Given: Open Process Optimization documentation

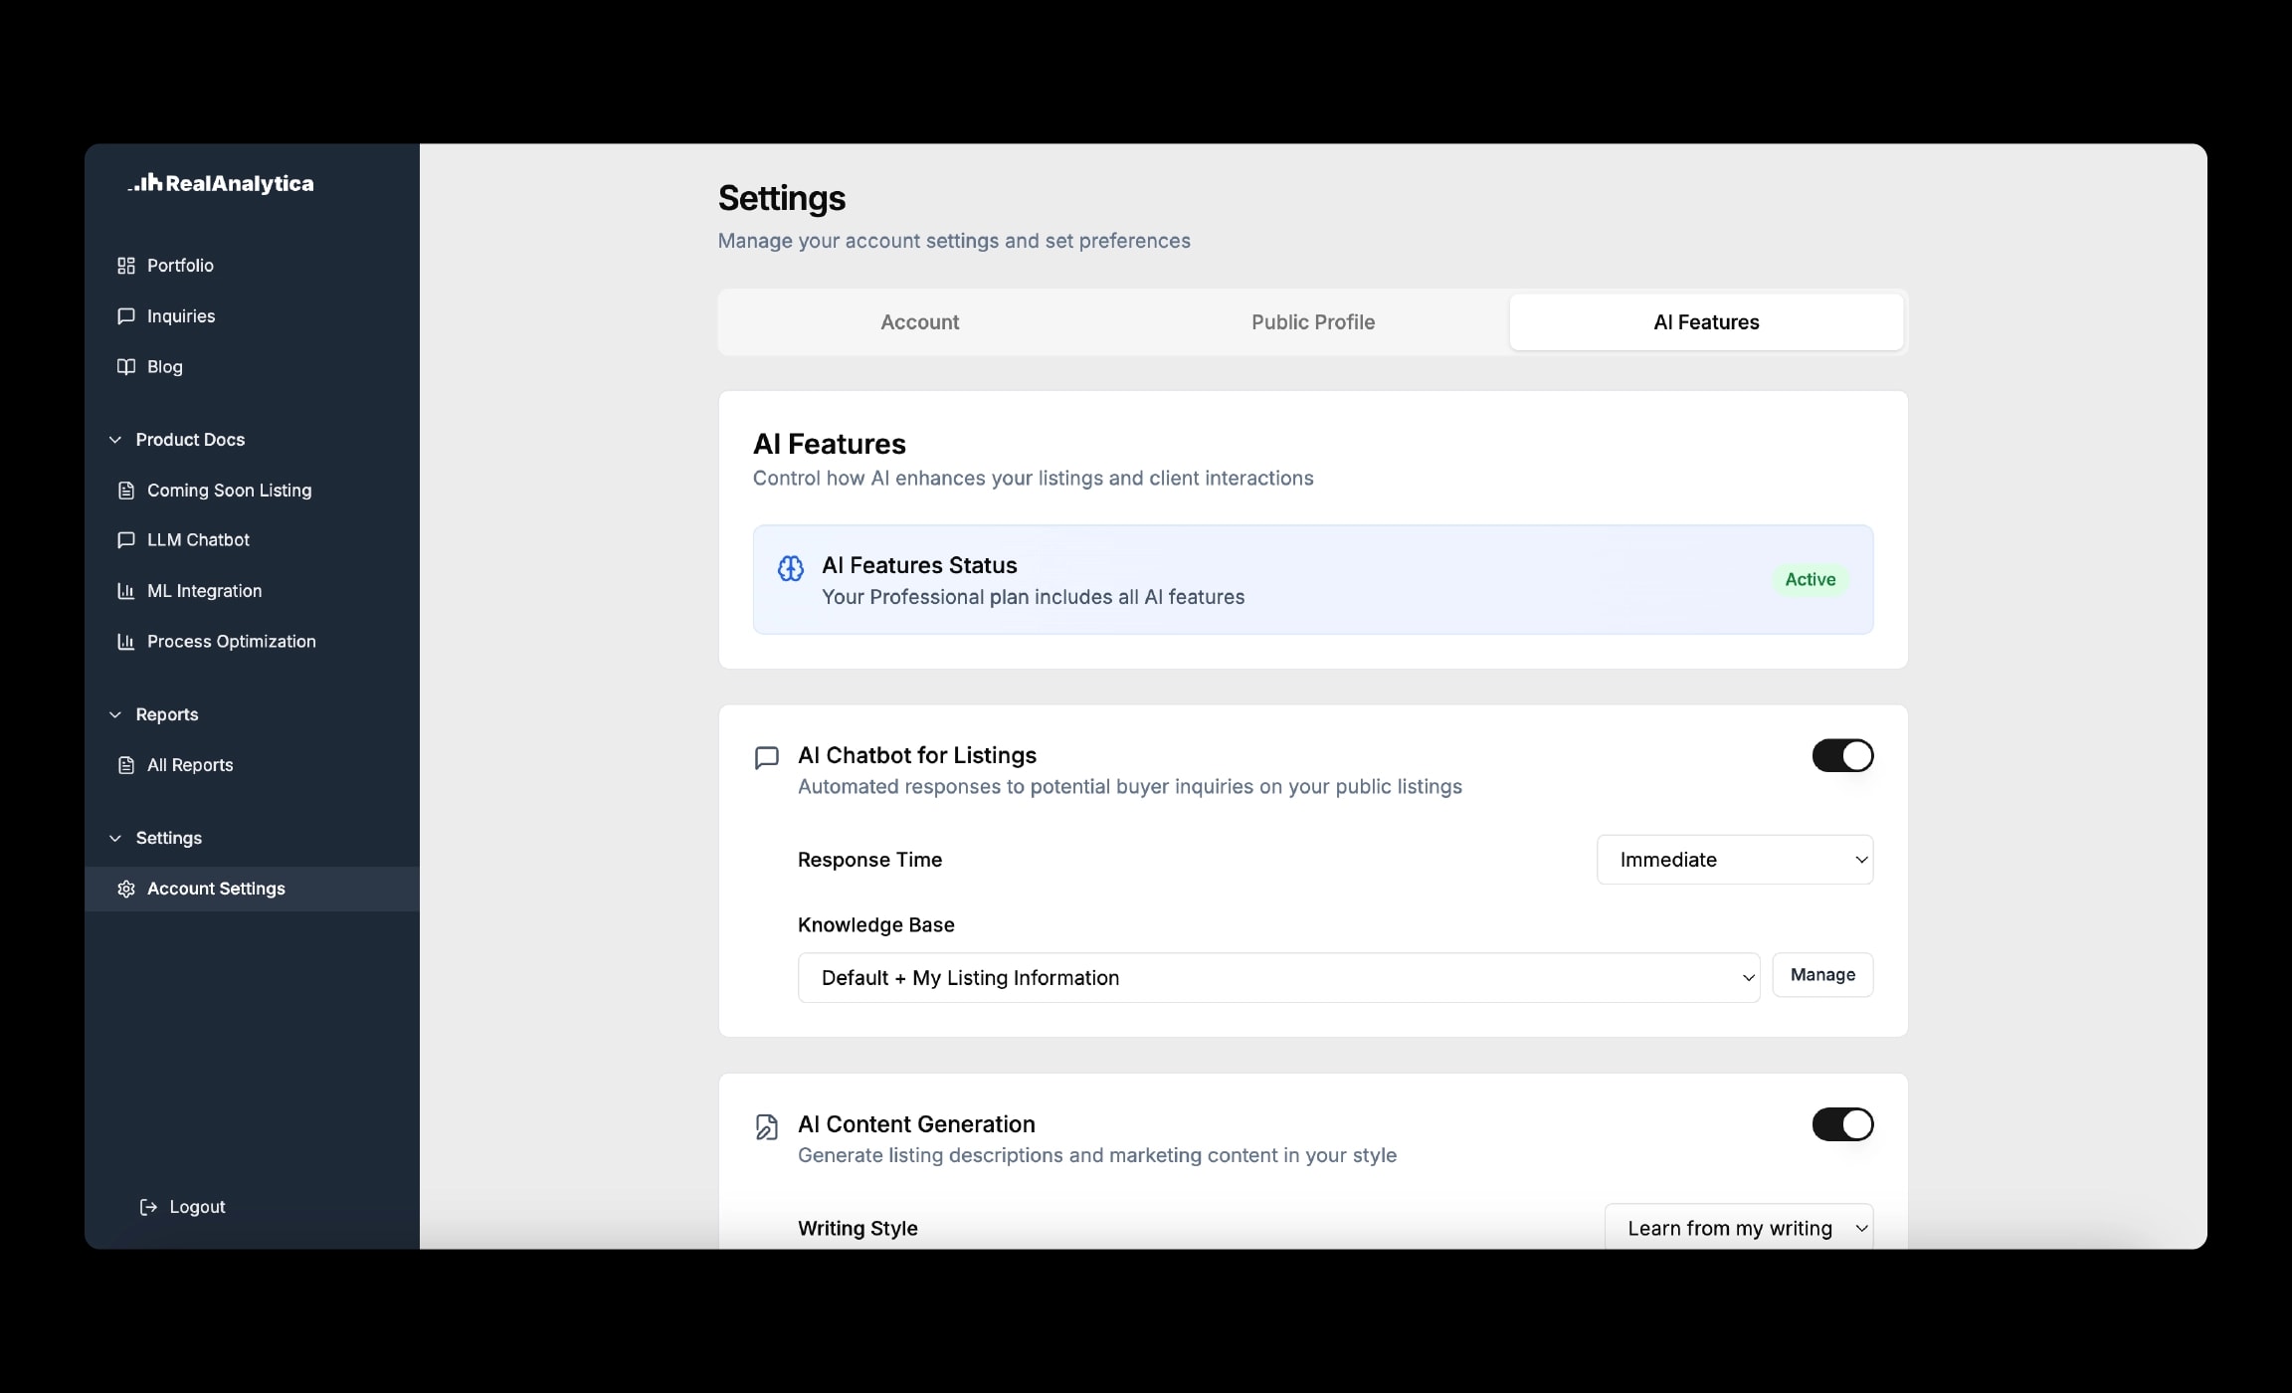Looking at the screenshot, I should pos(252,642).
